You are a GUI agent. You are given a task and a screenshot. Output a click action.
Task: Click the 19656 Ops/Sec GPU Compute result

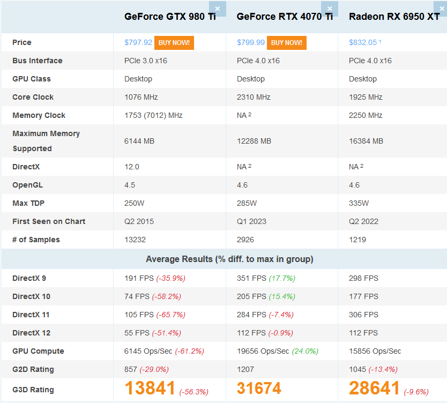(263, 351)
